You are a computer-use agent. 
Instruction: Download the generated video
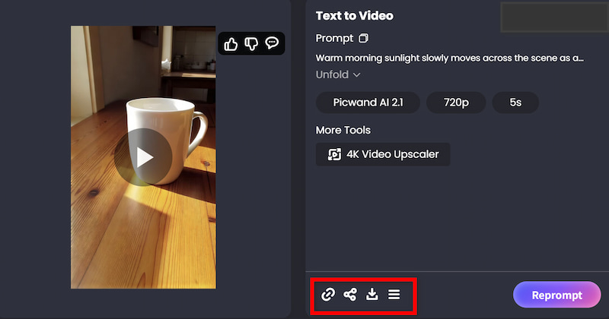click(x=372, y=294)
